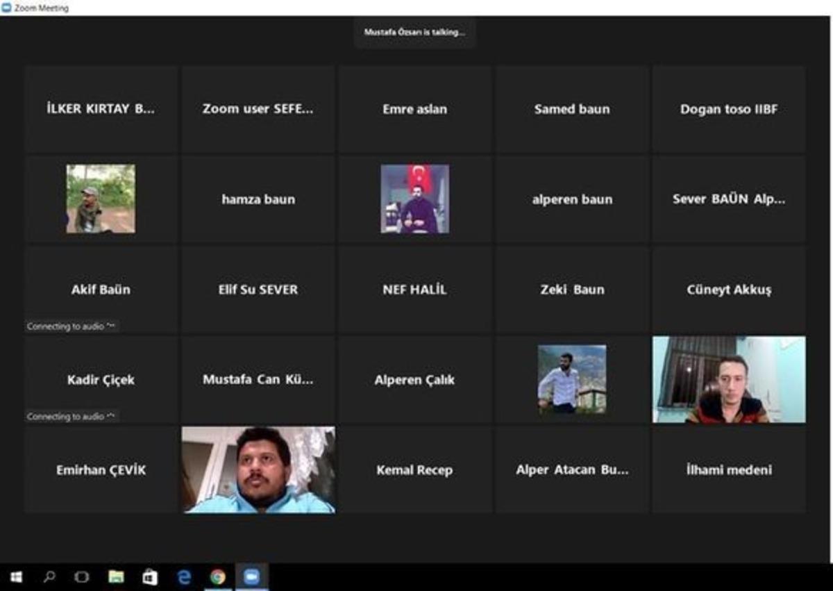
Task: Open the Windows Start menu
Action: pyautogui.click(x=16, y=576)
